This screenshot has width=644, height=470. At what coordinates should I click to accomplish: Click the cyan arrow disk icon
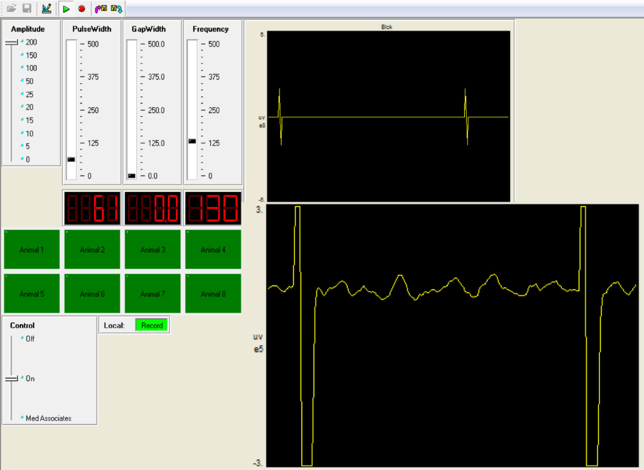[x=116, y=9]
